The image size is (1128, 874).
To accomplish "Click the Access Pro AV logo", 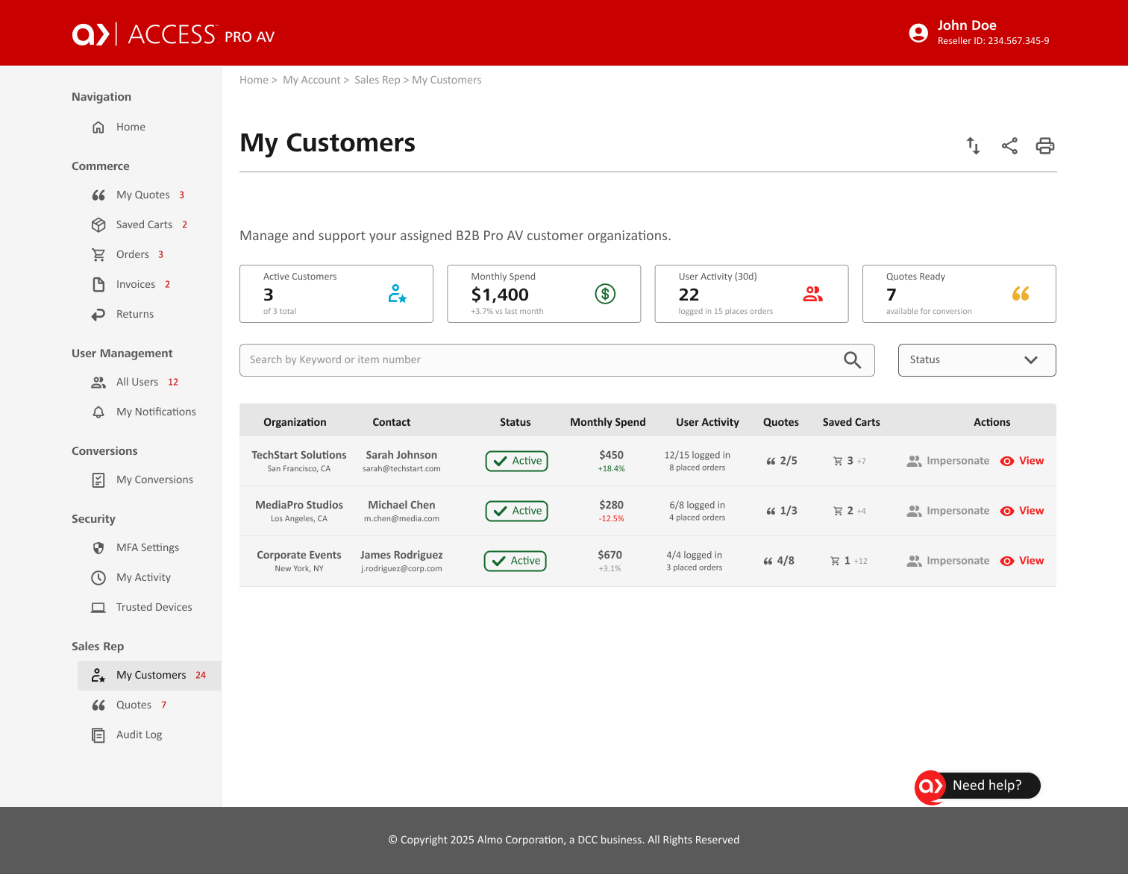I will pyautogui.click(x=173, y=34).
